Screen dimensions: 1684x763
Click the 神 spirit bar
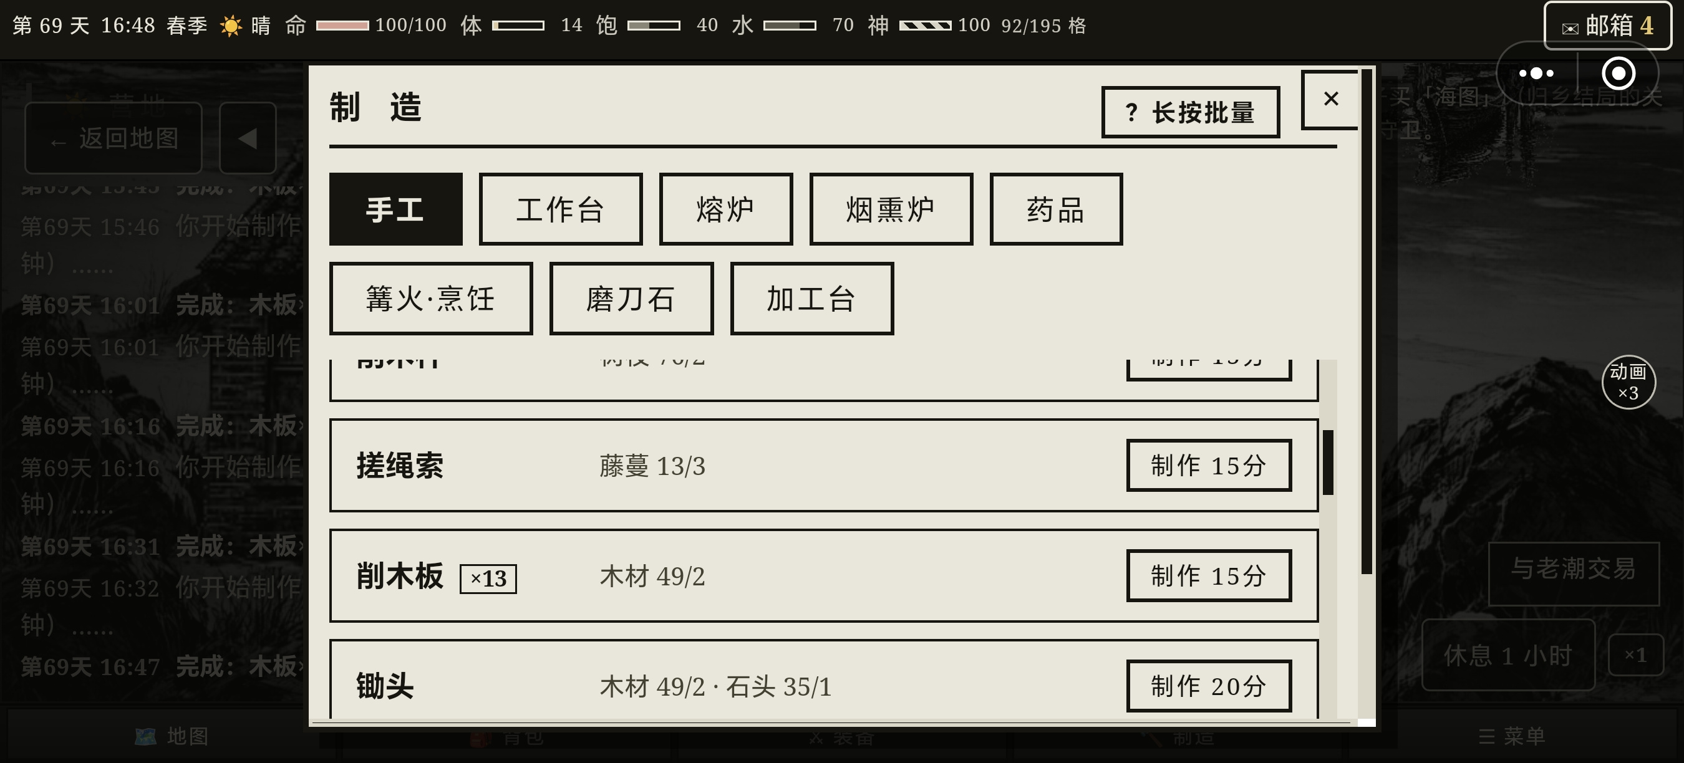925,26
